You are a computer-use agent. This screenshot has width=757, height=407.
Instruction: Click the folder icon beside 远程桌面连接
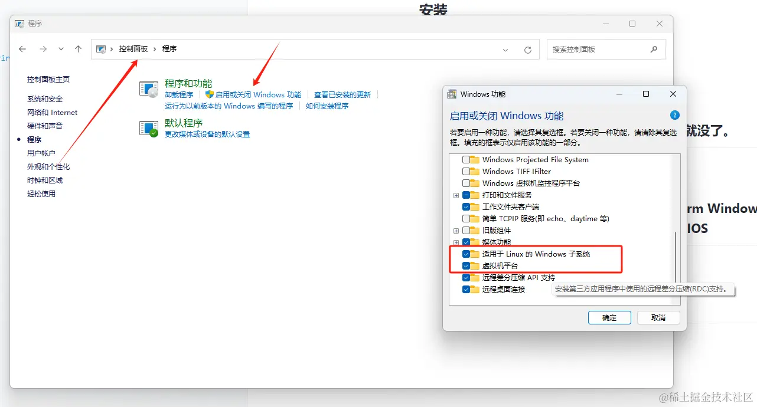click(x=475, y=290)
